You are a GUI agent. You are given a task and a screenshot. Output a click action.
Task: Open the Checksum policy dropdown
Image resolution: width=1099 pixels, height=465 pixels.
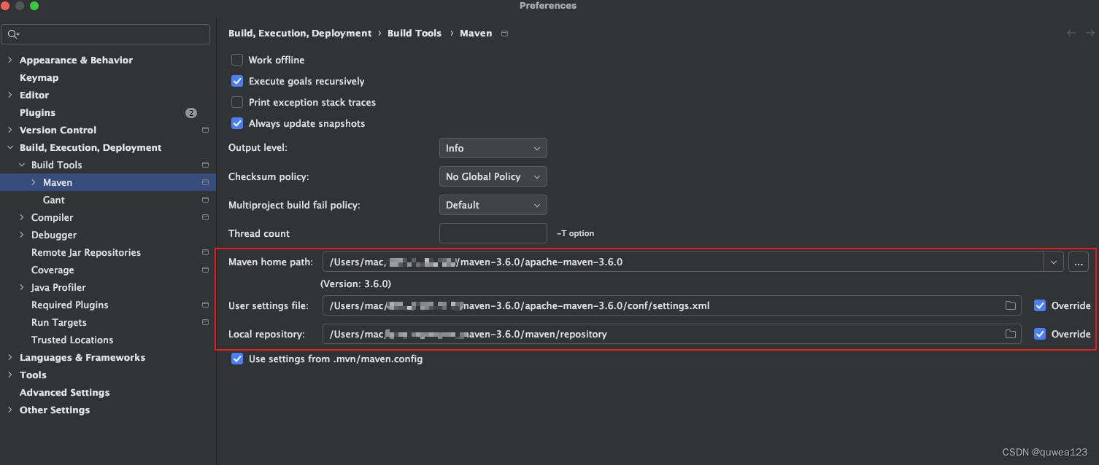coord(493,176)
